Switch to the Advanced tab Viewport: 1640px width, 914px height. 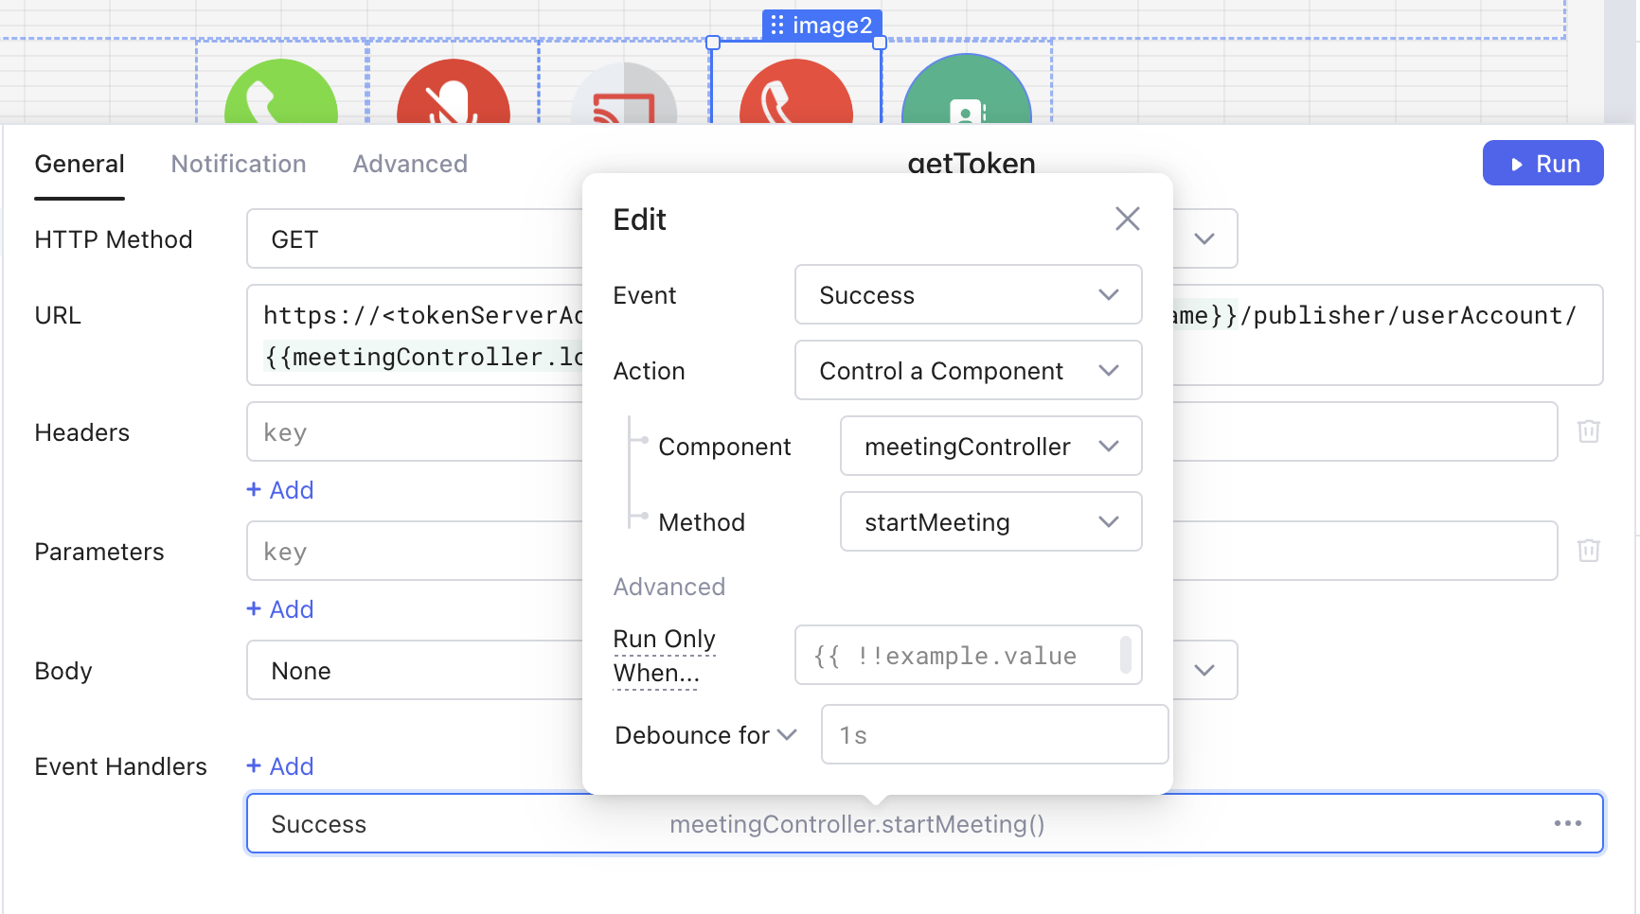pyautogui.click(x=410, y=164)
